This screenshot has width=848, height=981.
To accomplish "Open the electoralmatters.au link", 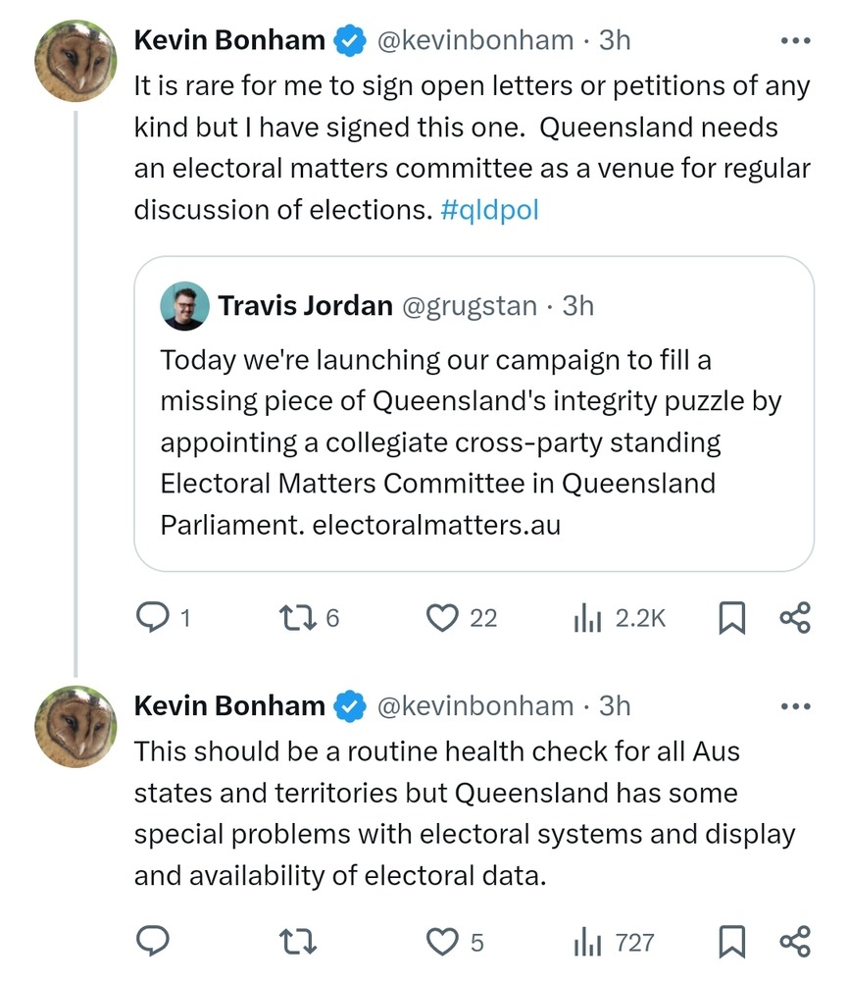I will point(436,524).
